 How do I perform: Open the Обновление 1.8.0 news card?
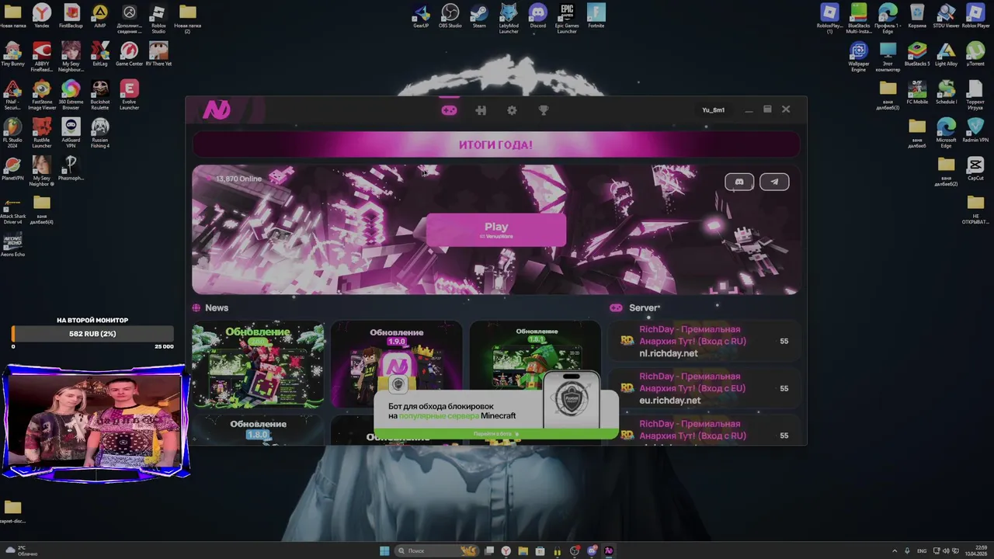click(258, 429)
